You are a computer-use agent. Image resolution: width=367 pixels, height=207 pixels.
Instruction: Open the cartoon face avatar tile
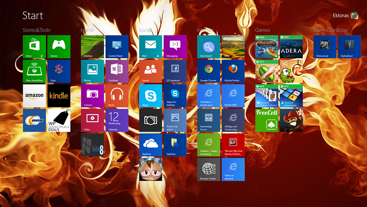150,169
